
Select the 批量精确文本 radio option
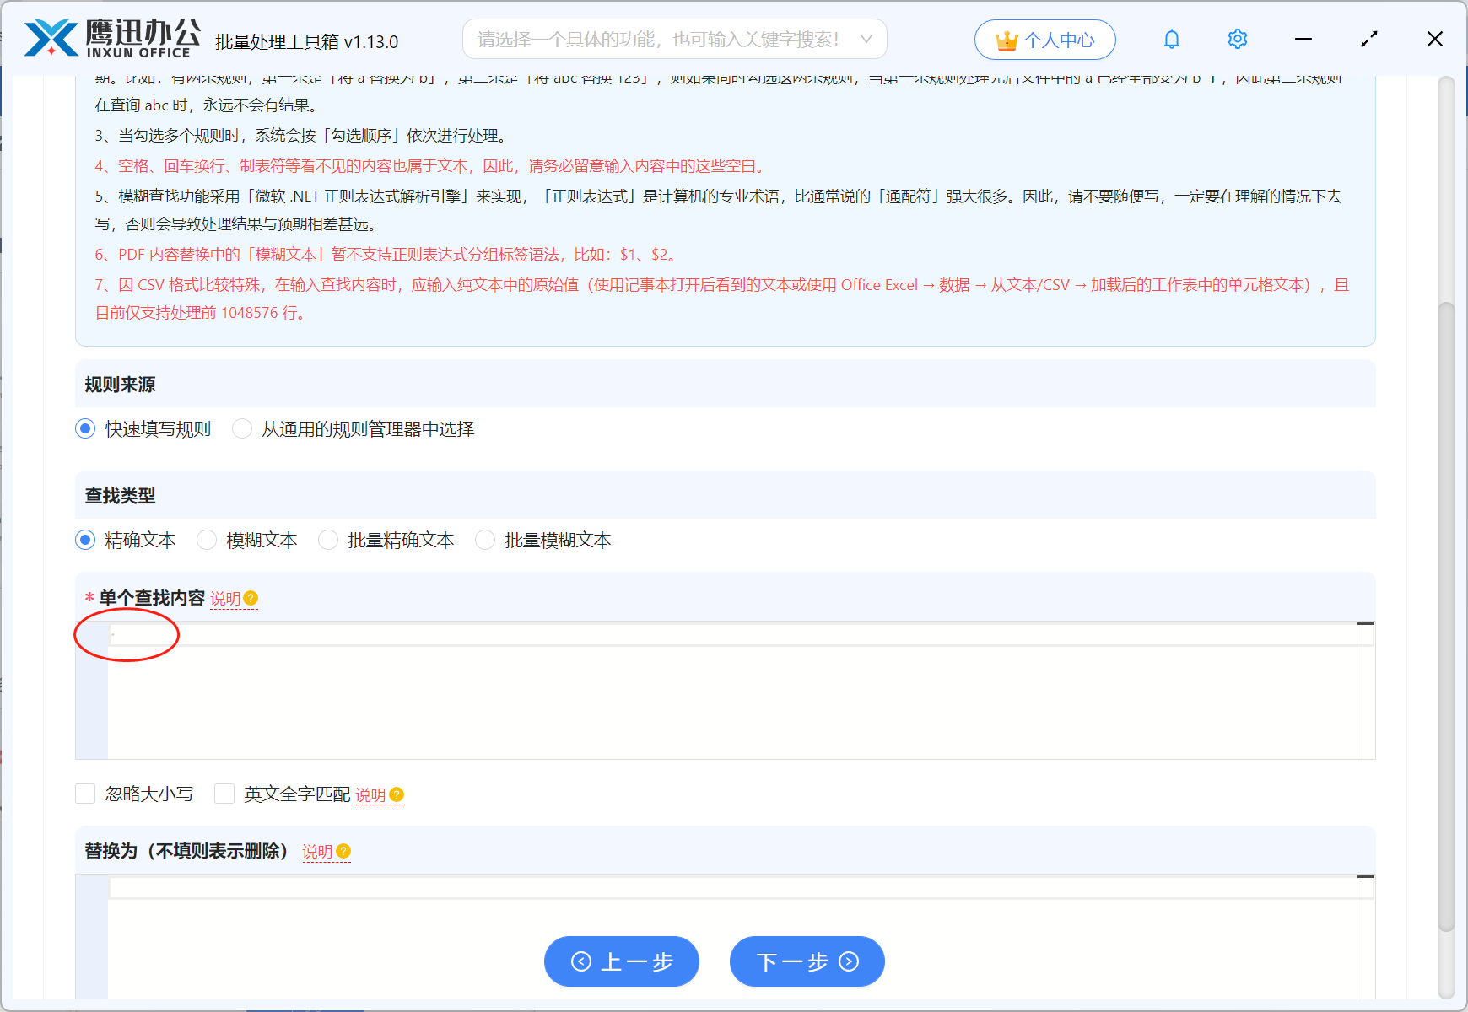pos(328,540)
